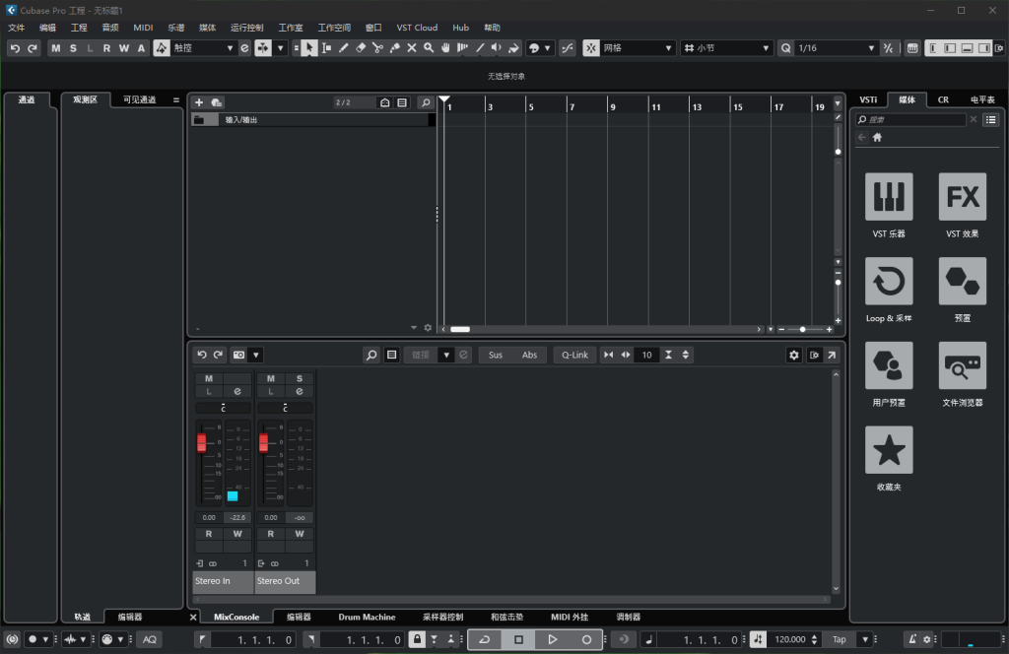Toggle global Mute M in toolbar
Viewport: 1009px width, 654px height.
click(56, 48)
